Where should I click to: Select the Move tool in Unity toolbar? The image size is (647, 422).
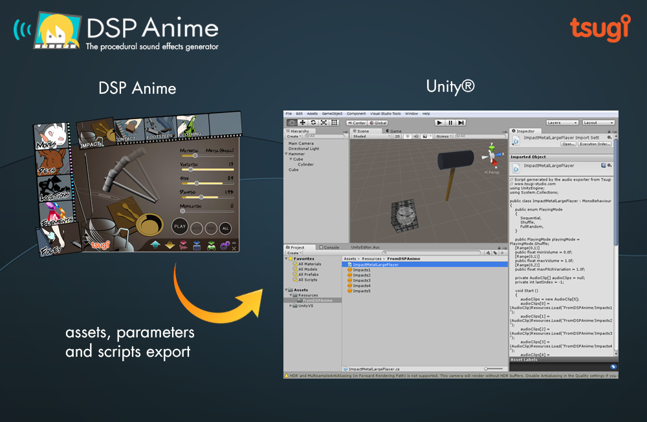302,123
